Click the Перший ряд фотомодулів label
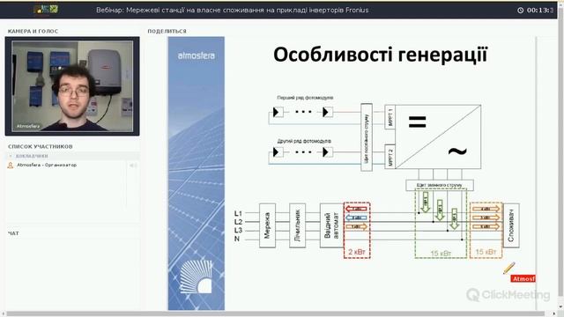 [x=305, y=98]
